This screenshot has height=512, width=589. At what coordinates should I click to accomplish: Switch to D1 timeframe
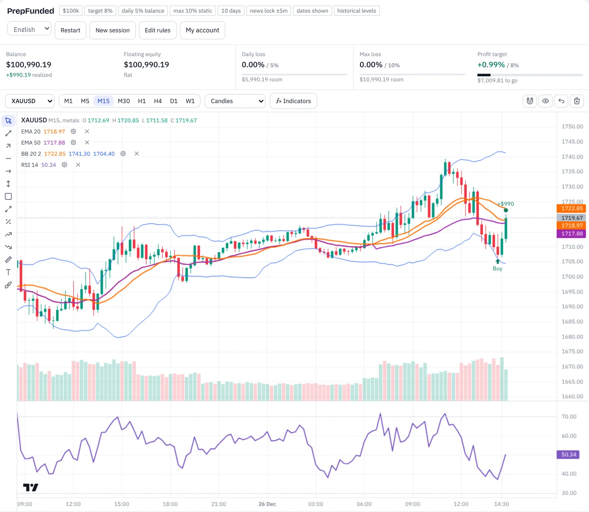[174, 101]
